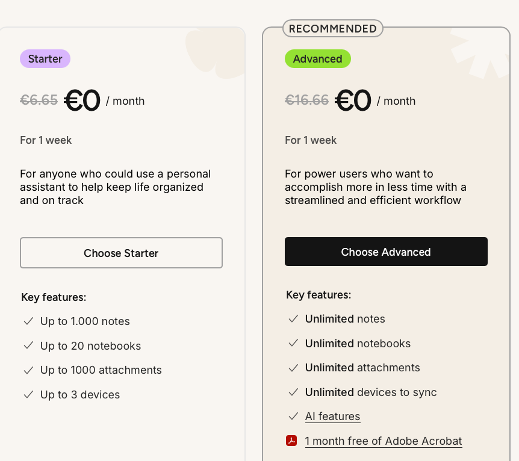Click the crossed-out €6.65 price
The image size is (519, 461).
(39, 100)
